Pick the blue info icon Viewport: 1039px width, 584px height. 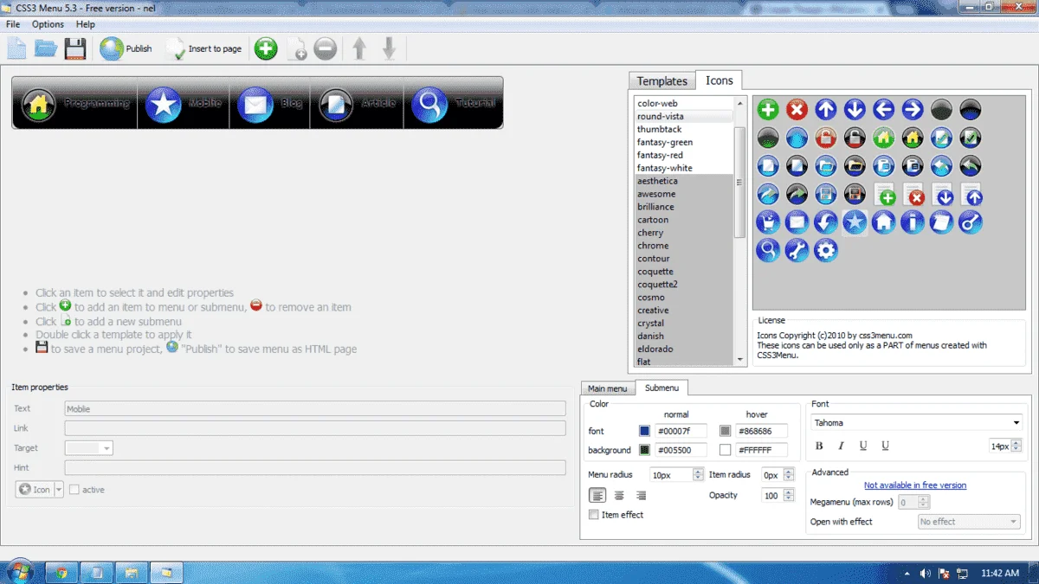(x=913, y=222)
